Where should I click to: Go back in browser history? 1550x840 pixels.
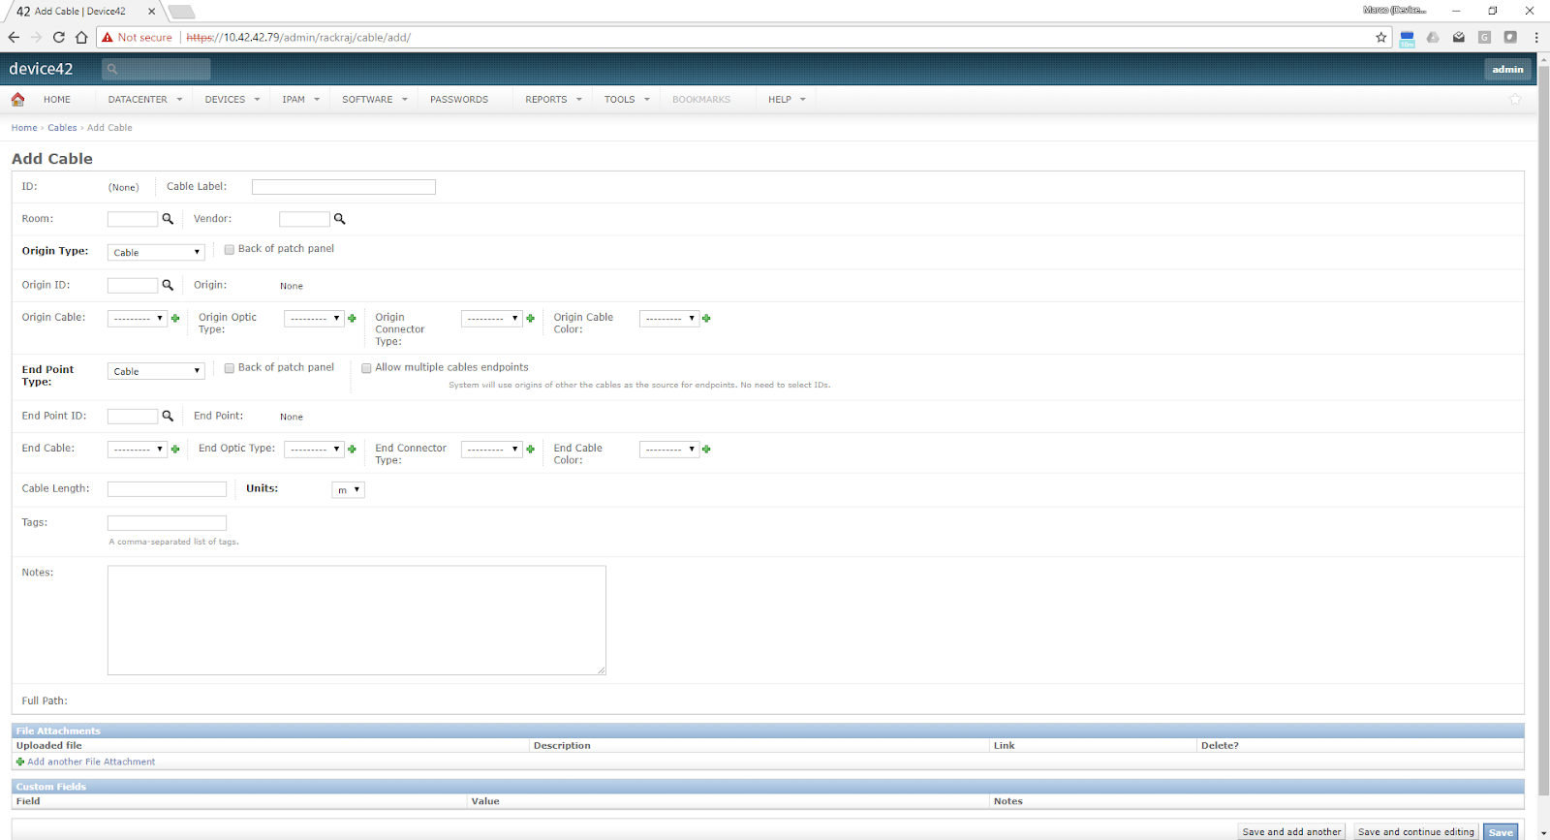point(14,37)
